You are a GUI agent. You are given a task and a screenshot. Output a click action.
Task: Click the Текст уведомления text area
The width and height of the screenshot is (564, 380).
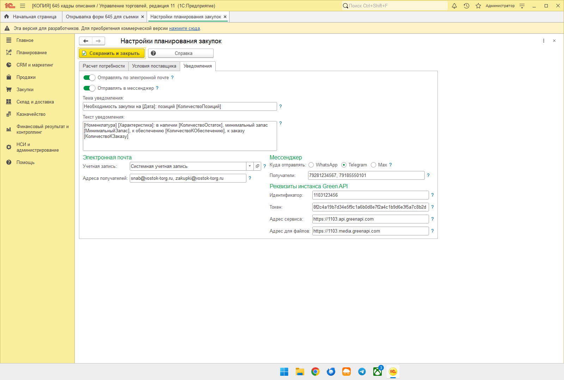180,136
